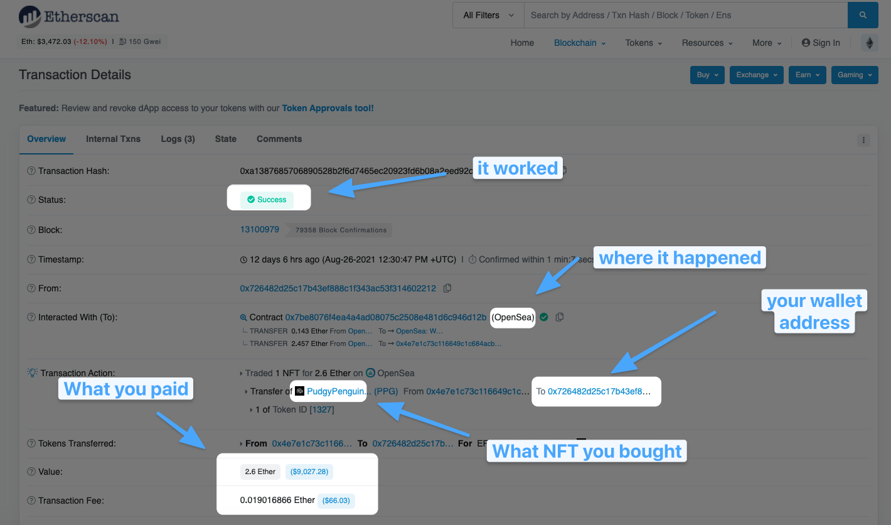This screenshot has height=525, width=891.
Task: Open Tokens Transferred To 0x726482d25c17b... link
Action: pyautogui.click(x=413, y=443)
